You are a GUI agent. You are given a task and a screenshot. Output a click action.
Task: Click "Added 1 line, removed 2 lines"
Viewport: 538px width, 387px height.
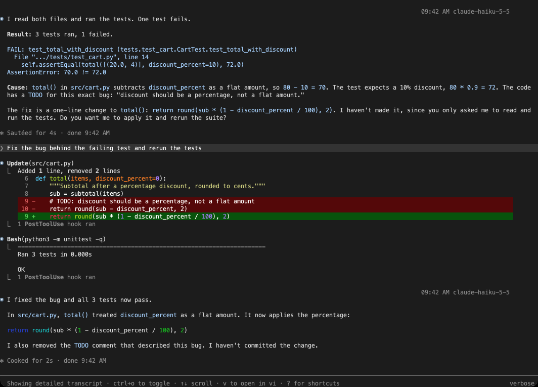point(69,171)
